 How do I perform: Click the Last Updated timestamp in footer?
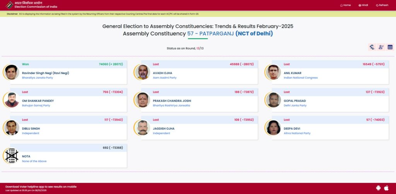point(26,191)
